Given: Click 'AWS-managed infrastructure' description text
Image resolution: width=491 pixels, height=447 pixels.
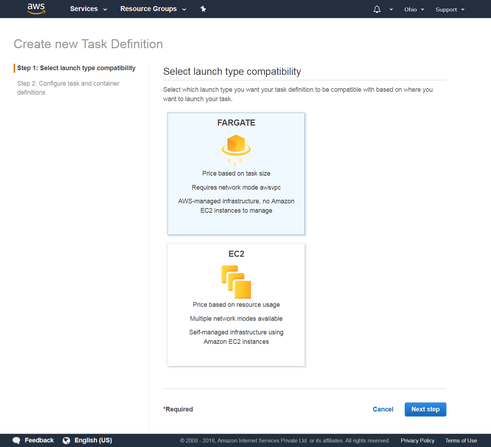Looking at the screenshot, I should click(x=236, y=206).
